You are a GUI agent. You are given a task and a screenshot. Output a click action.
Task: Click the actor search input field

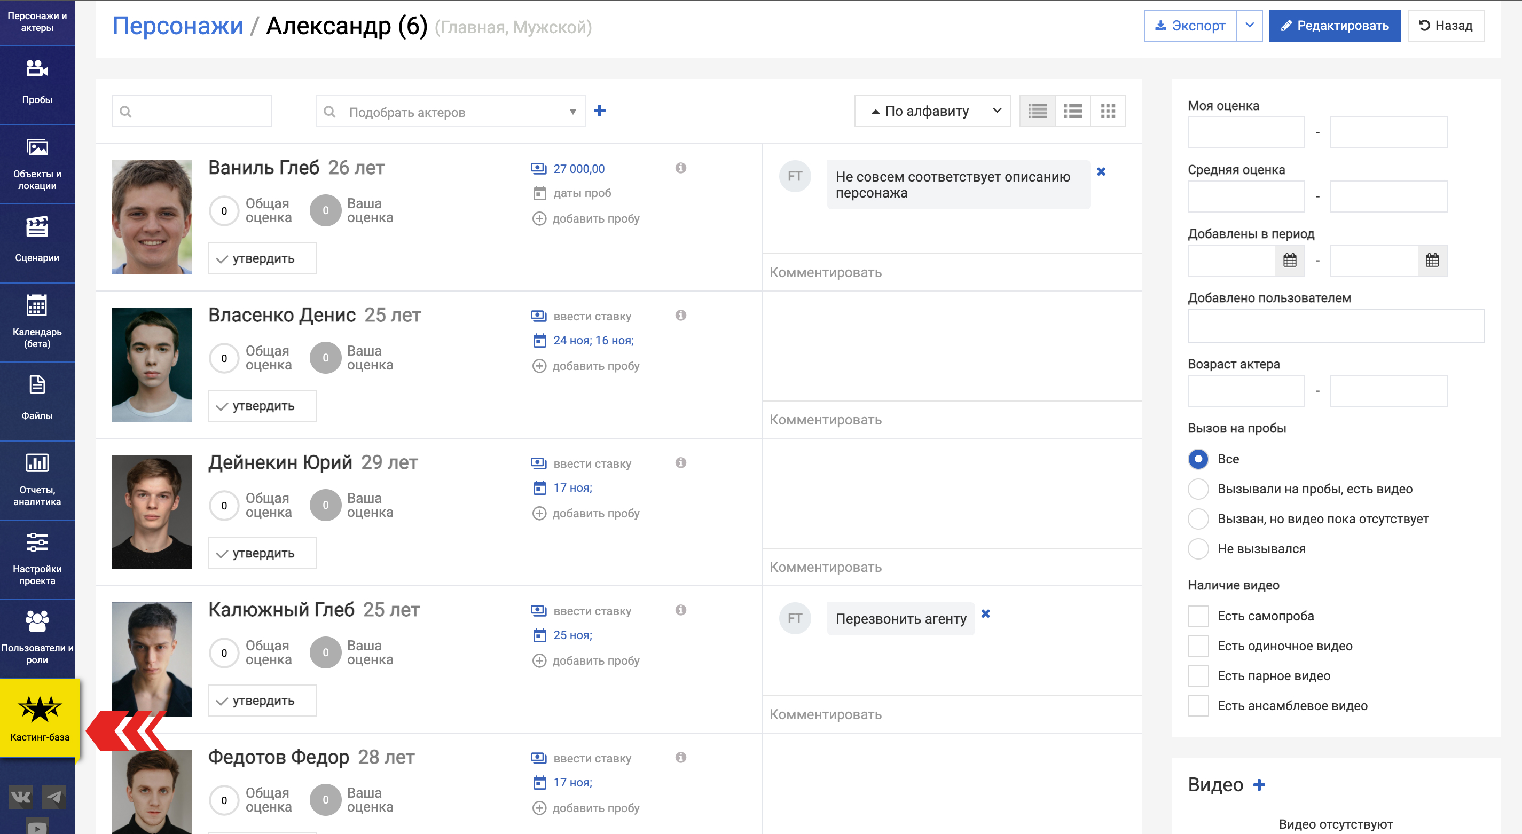click(x=192, y=111)
